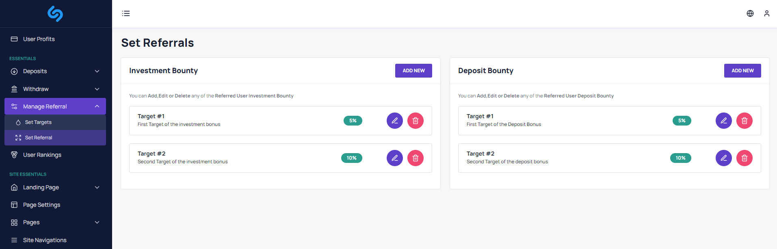Delete Investment Bounty Target #2
The height and width of the screenshot is (249, 777).
[x=415, y=158]
